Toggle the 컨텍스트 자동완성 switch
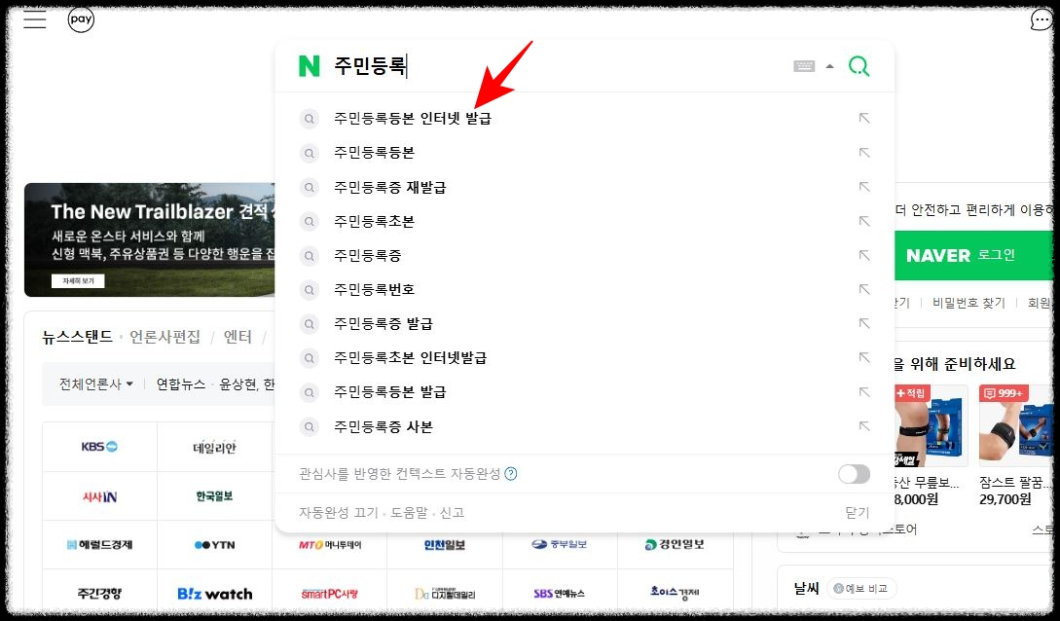The image size is (1060, 621). point(854,474)
